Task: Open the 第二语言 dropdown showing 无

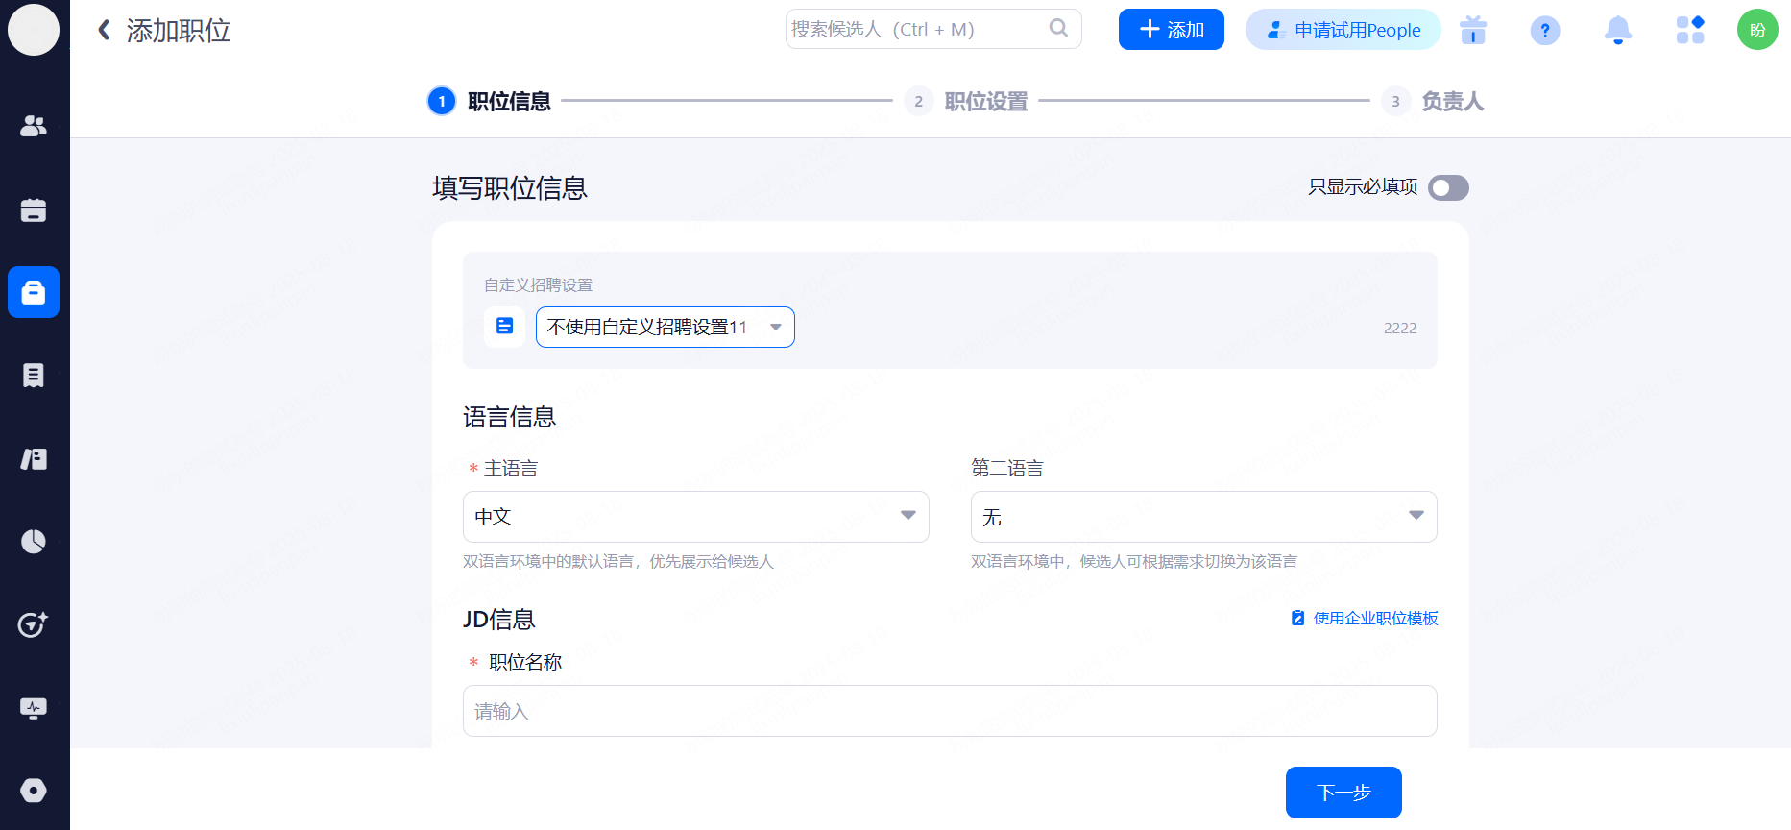Action: click(1203, 517)
